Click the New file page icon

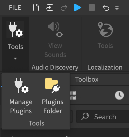[36, 7]
